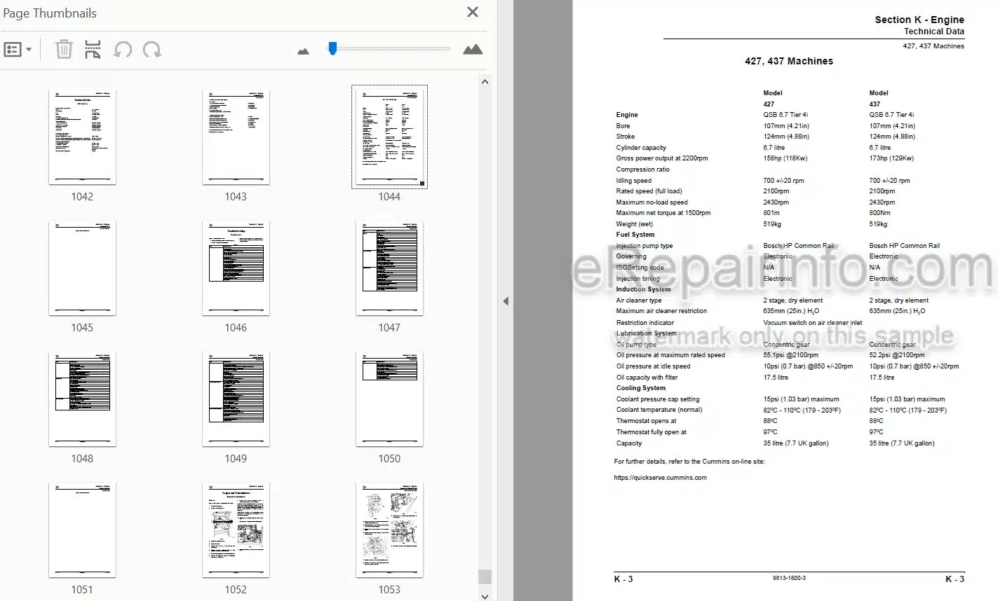Image resolution: width=998 pixels, height=601 pixels.
Task: Click the thumbnail size slider handle
Action: [332, 48]
